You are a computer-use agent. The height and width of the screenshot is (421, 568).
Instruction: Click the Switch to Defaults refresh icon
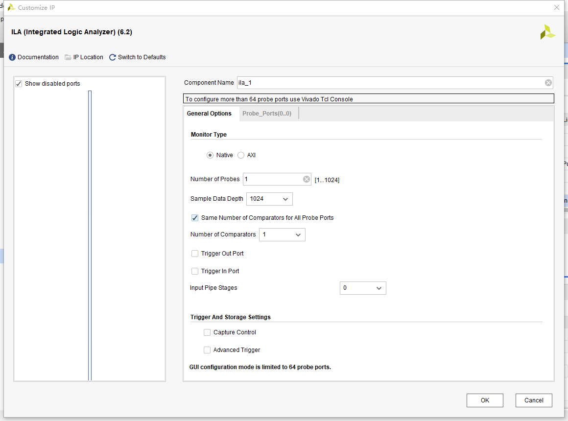113,57
